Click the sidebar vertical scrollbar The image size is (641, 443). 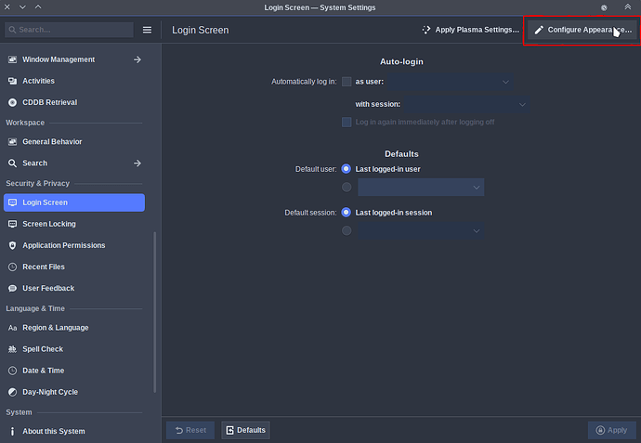(154, 312)
